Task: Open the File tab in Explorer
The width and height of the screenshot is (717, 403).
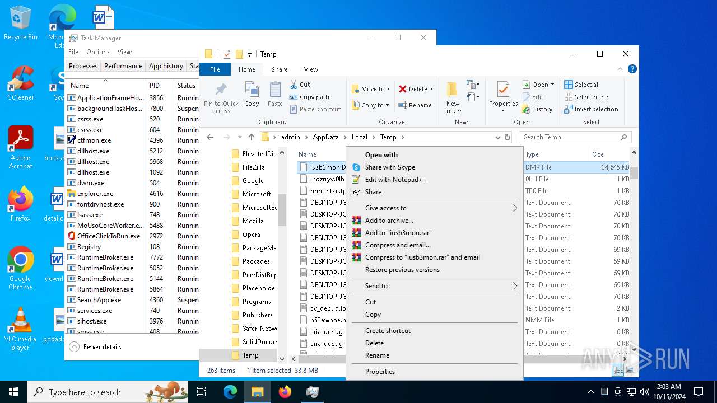Action: (x=215, y=69)
